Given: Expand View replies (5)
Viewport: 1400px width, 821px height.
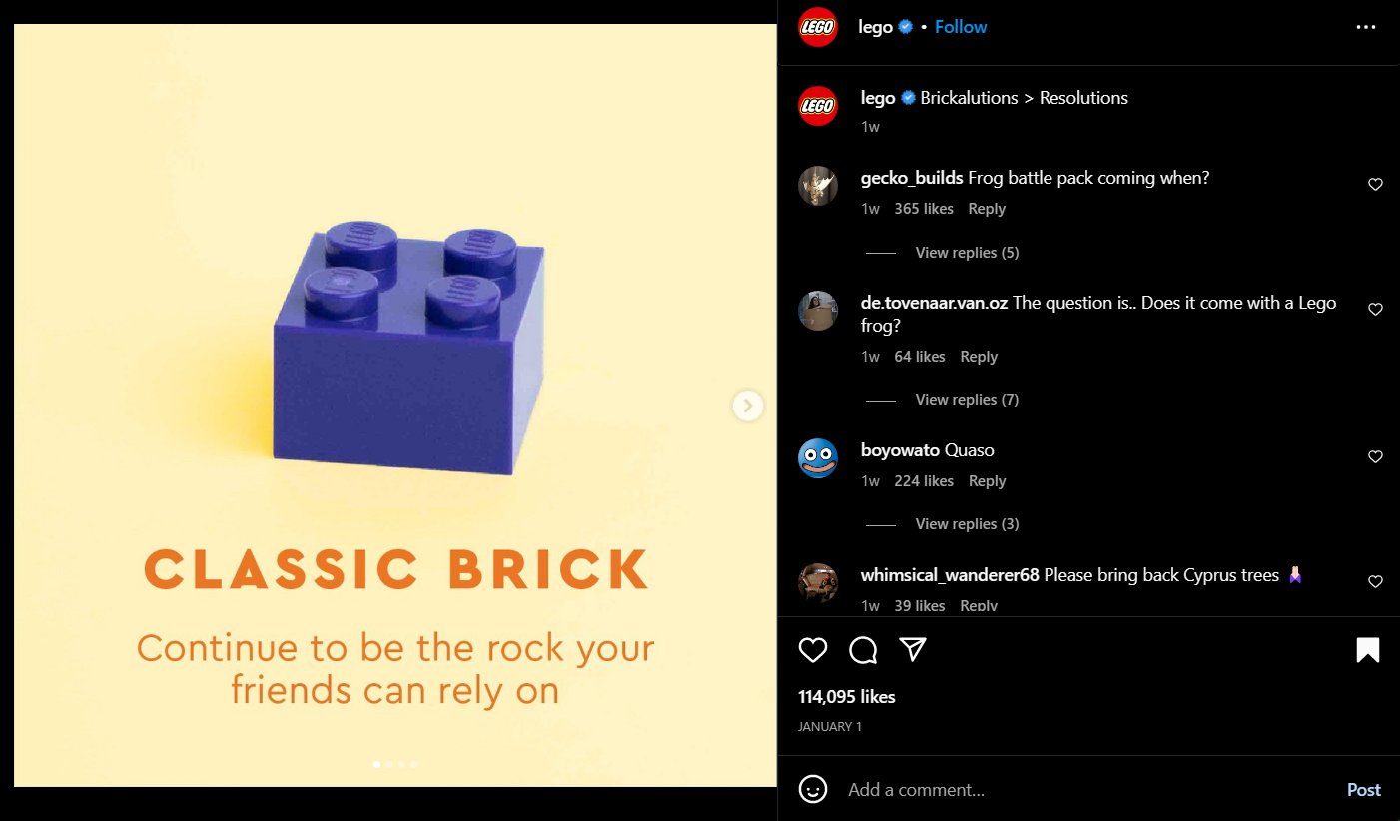Looking at the screenshot, I should (x=967, y=253).
